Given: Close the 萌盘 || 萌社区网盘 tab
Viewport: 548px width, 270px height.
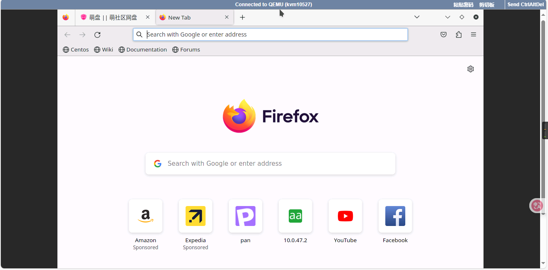Looking at the screenshot, I should click(148, 17).
